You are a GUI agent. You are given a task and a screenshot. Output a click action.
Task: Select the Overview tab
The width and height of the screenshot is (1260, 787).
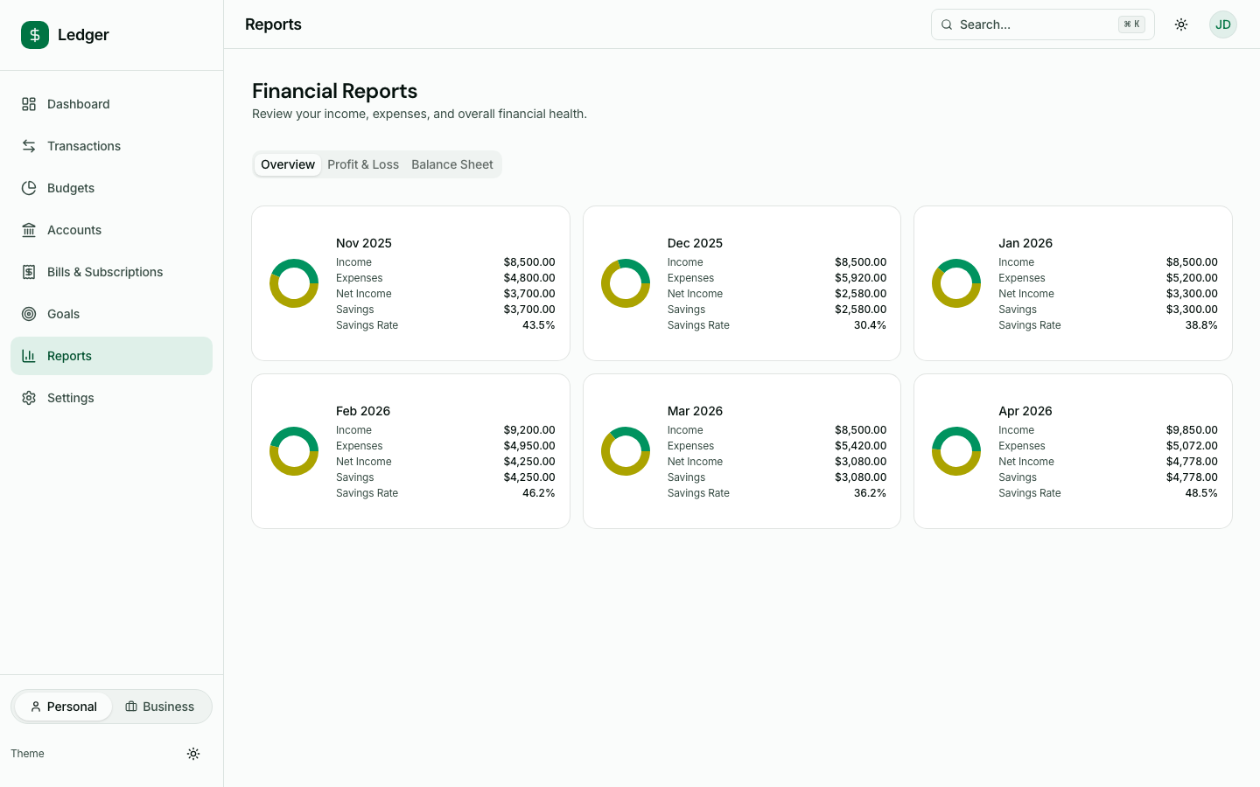point(288,164)
